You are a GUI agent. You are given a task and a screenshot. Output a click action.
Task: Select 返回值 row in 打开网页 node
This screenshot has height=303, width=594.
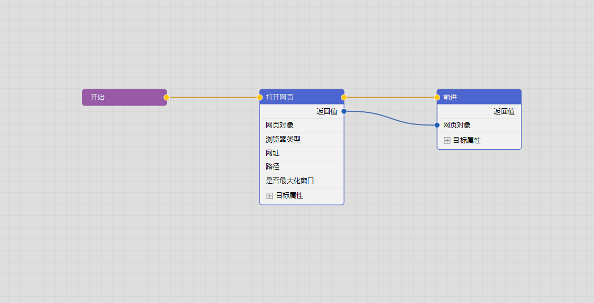[301, 111]
